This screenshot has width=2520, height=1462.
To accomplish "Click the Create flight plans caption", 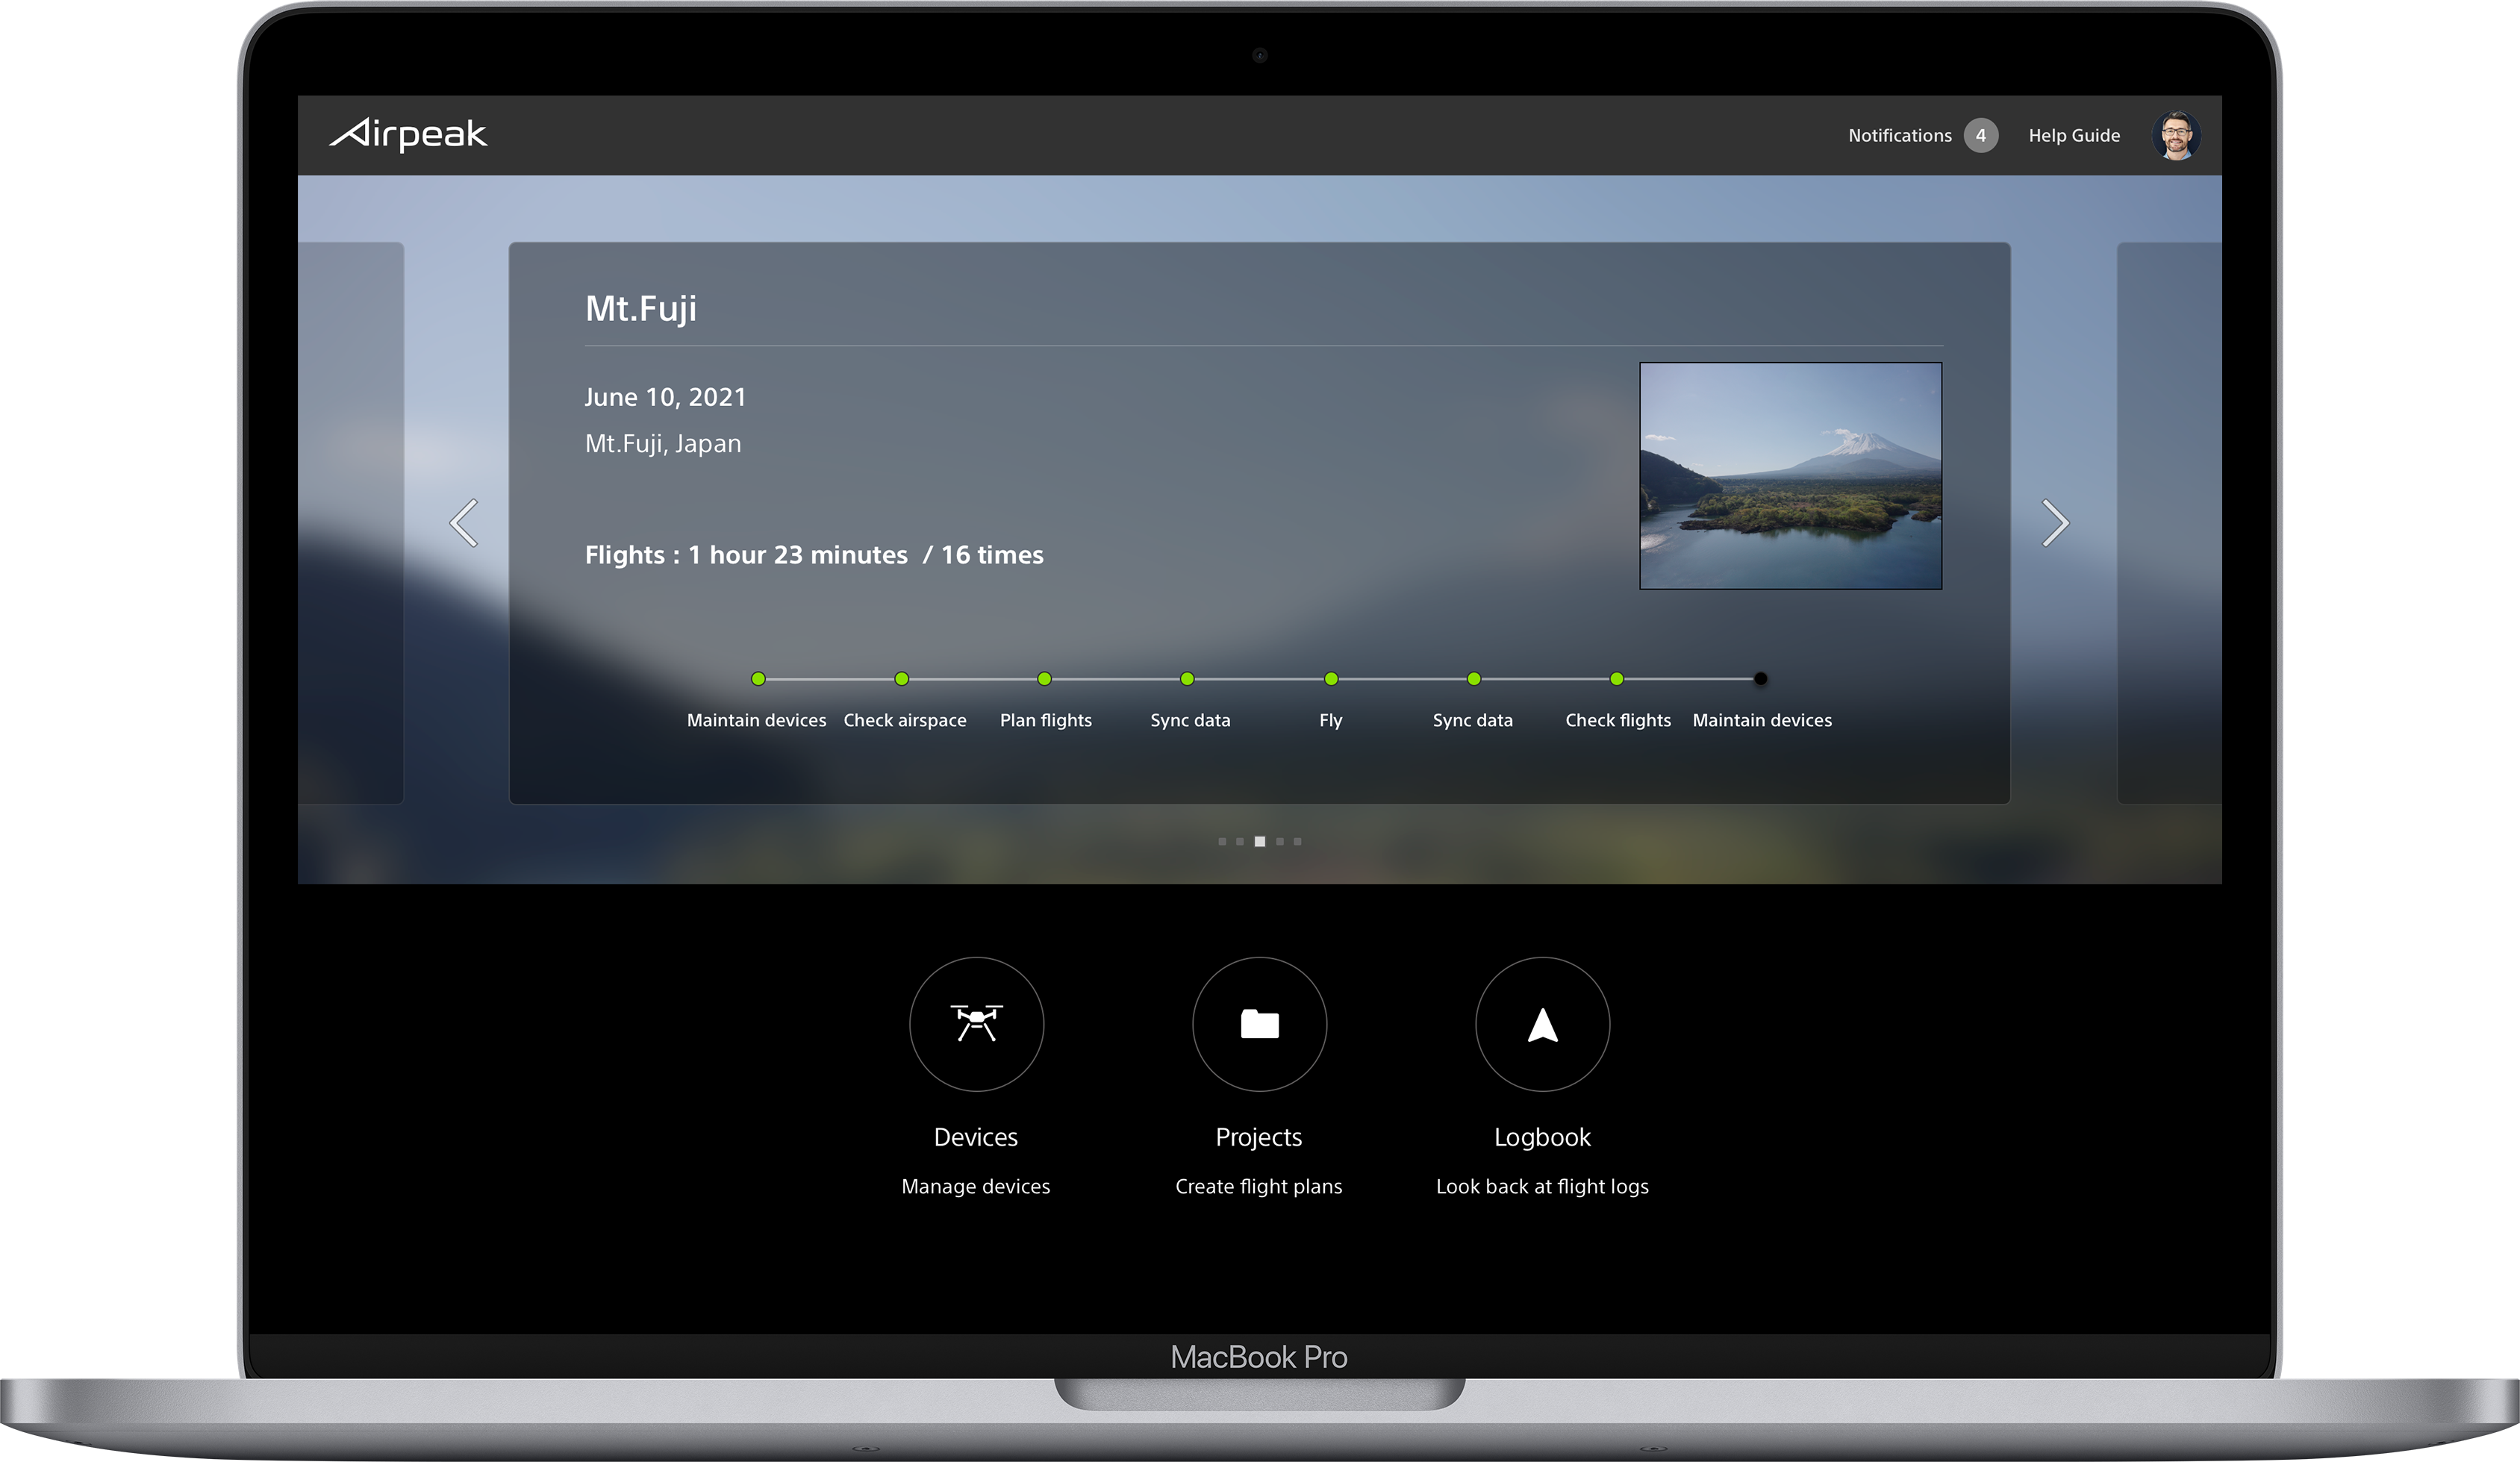I will point(1259,1187).
